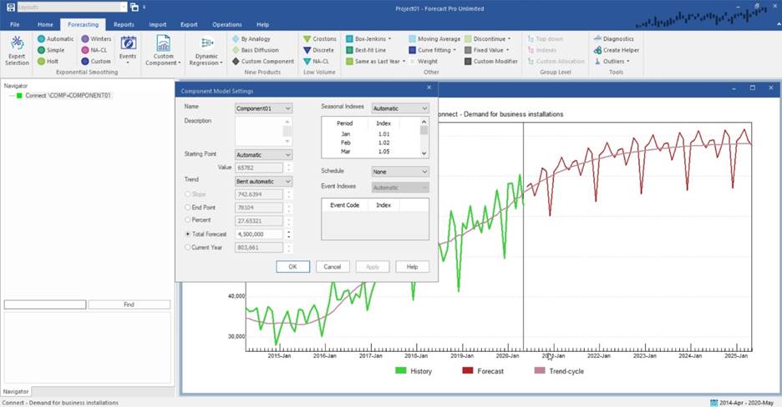Select the Current Year radio option
Screen dimensions: 782x407
(187, 248)
